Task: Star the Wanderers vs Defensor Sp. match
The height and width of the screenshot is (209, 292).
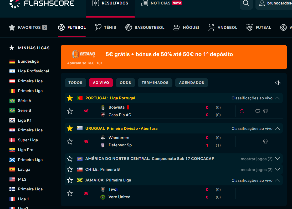Action: tap(70, 142)
